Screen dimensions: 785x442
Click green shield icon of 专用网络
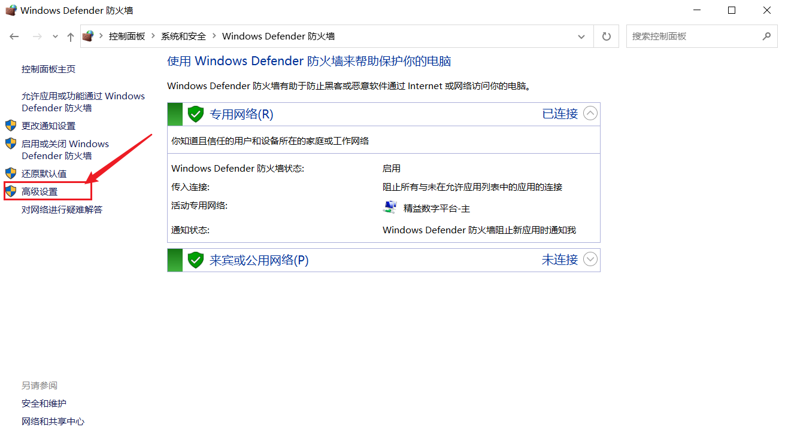196,114
